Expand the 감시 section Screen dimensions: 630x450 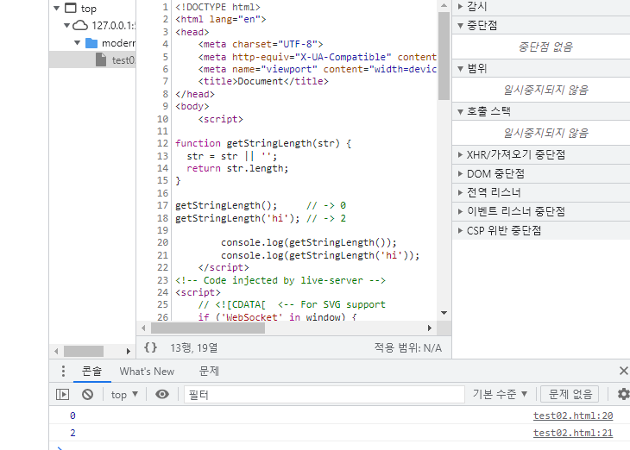[x=461, y=6]
